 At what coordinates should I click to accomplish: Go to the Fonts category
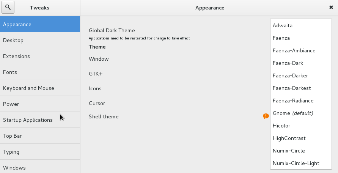point(40,72)
